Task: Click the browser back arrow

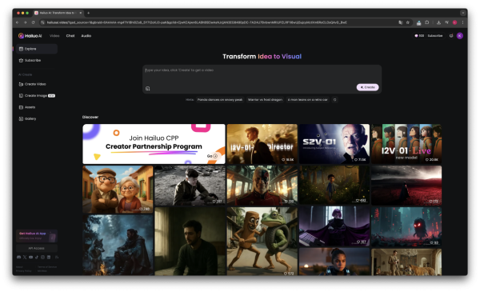Action: (17, 22)
